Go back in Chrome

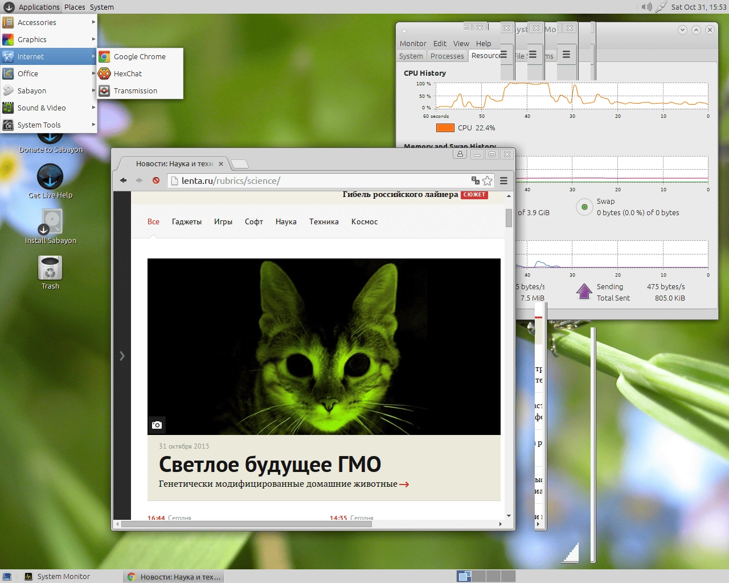(x=123, y=180)
